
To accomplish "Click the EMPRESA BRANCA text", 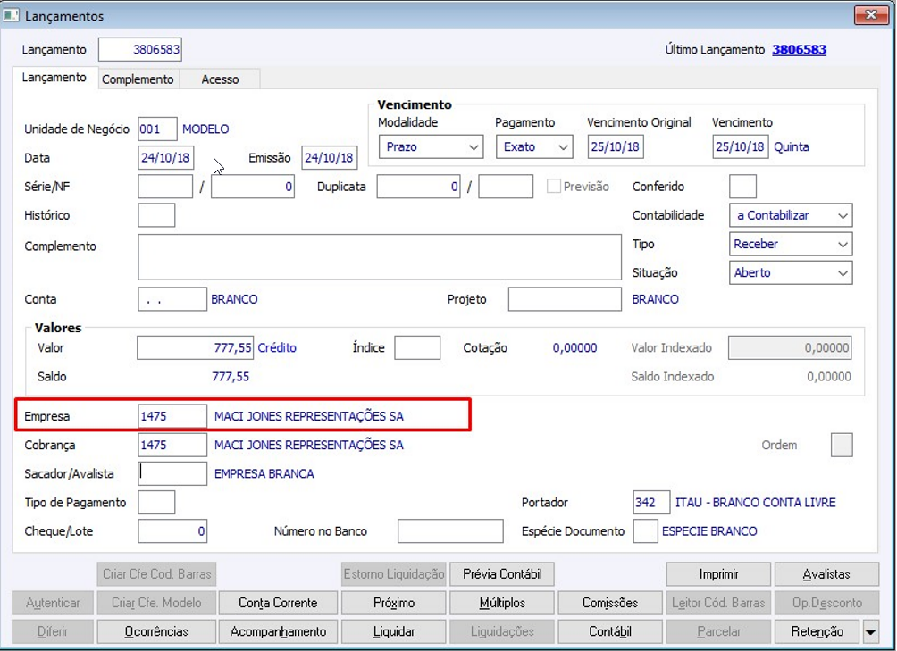I will [264, 474].
